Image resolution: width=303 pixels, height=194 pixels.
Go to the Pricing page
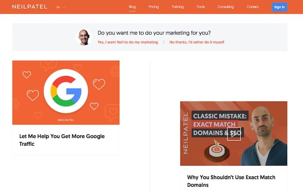click(x=154, y=7)
